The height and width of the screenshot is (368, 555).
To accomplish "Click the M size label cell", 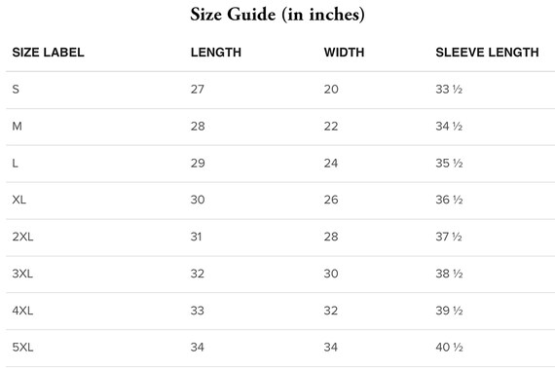I will tap(17, 127).
